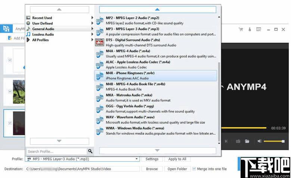Image resolution: width=291 pixels, height=178 pixels.
Task: Click the DTS Digital Surround icon
Action: (99, 43)
